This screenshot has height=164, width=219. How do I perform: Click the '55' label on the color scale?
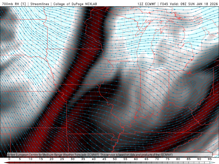tap(125, 159)
